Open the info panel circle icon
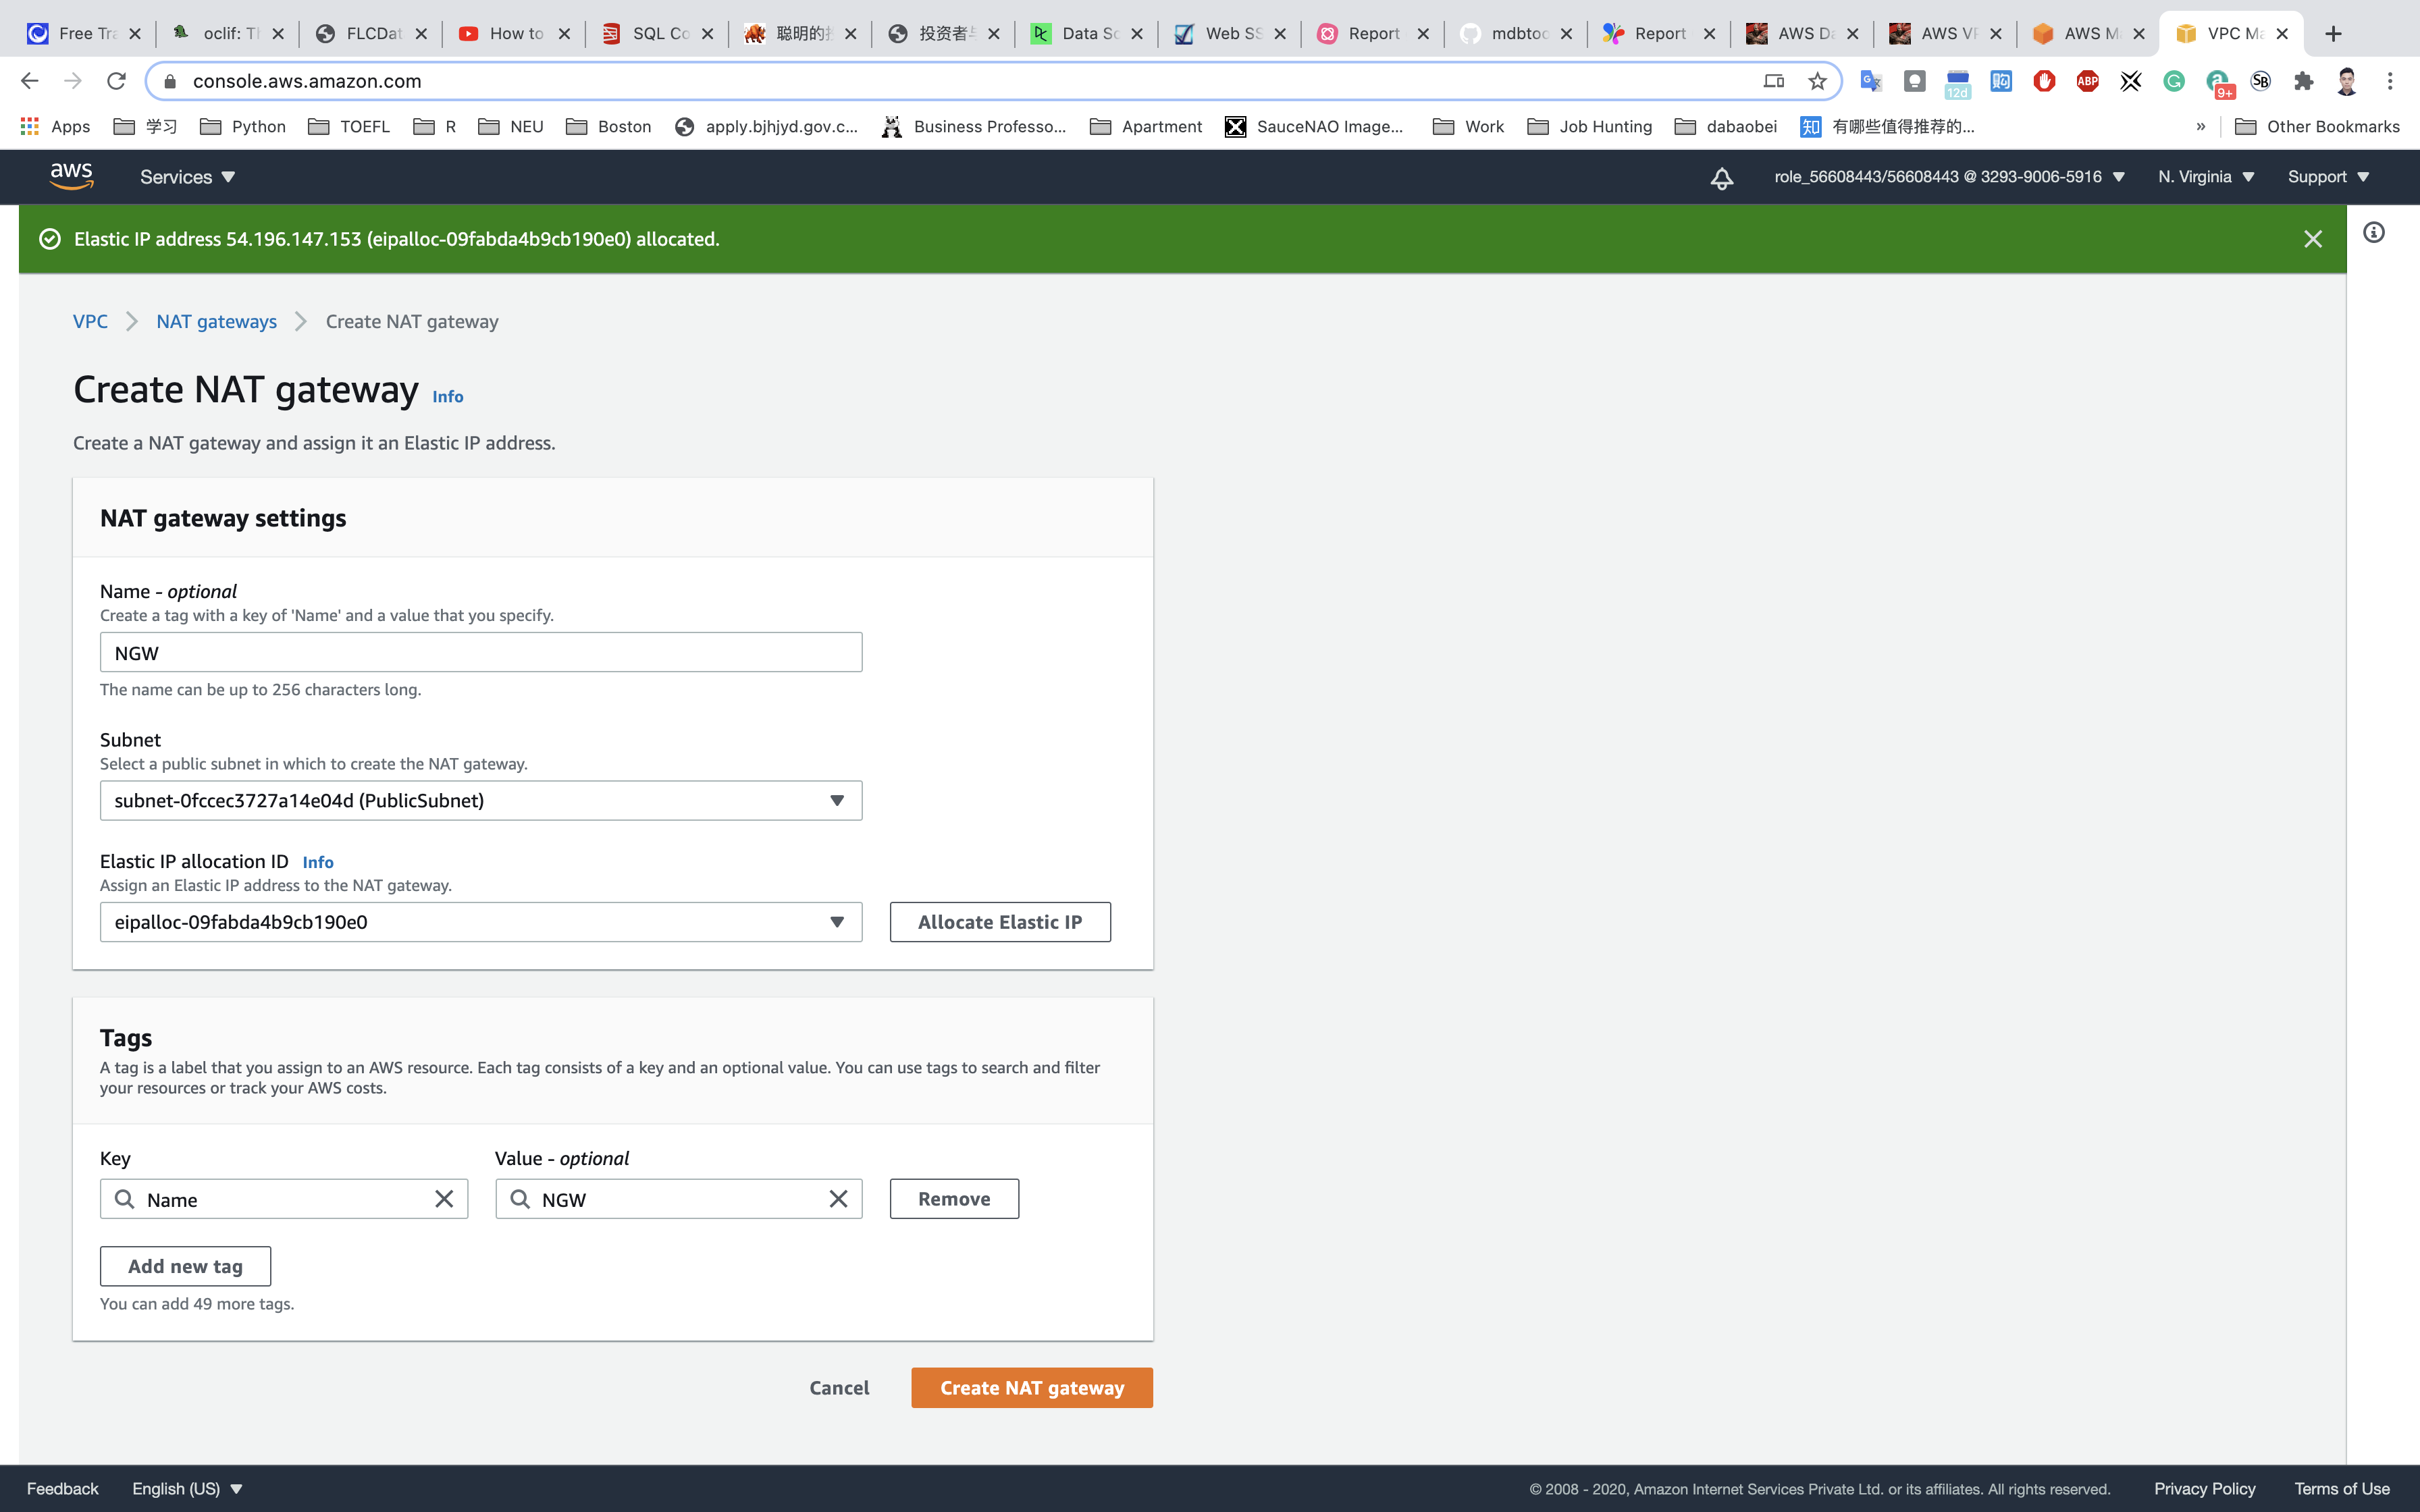2420x1512 pixels. click(2373, 233)
